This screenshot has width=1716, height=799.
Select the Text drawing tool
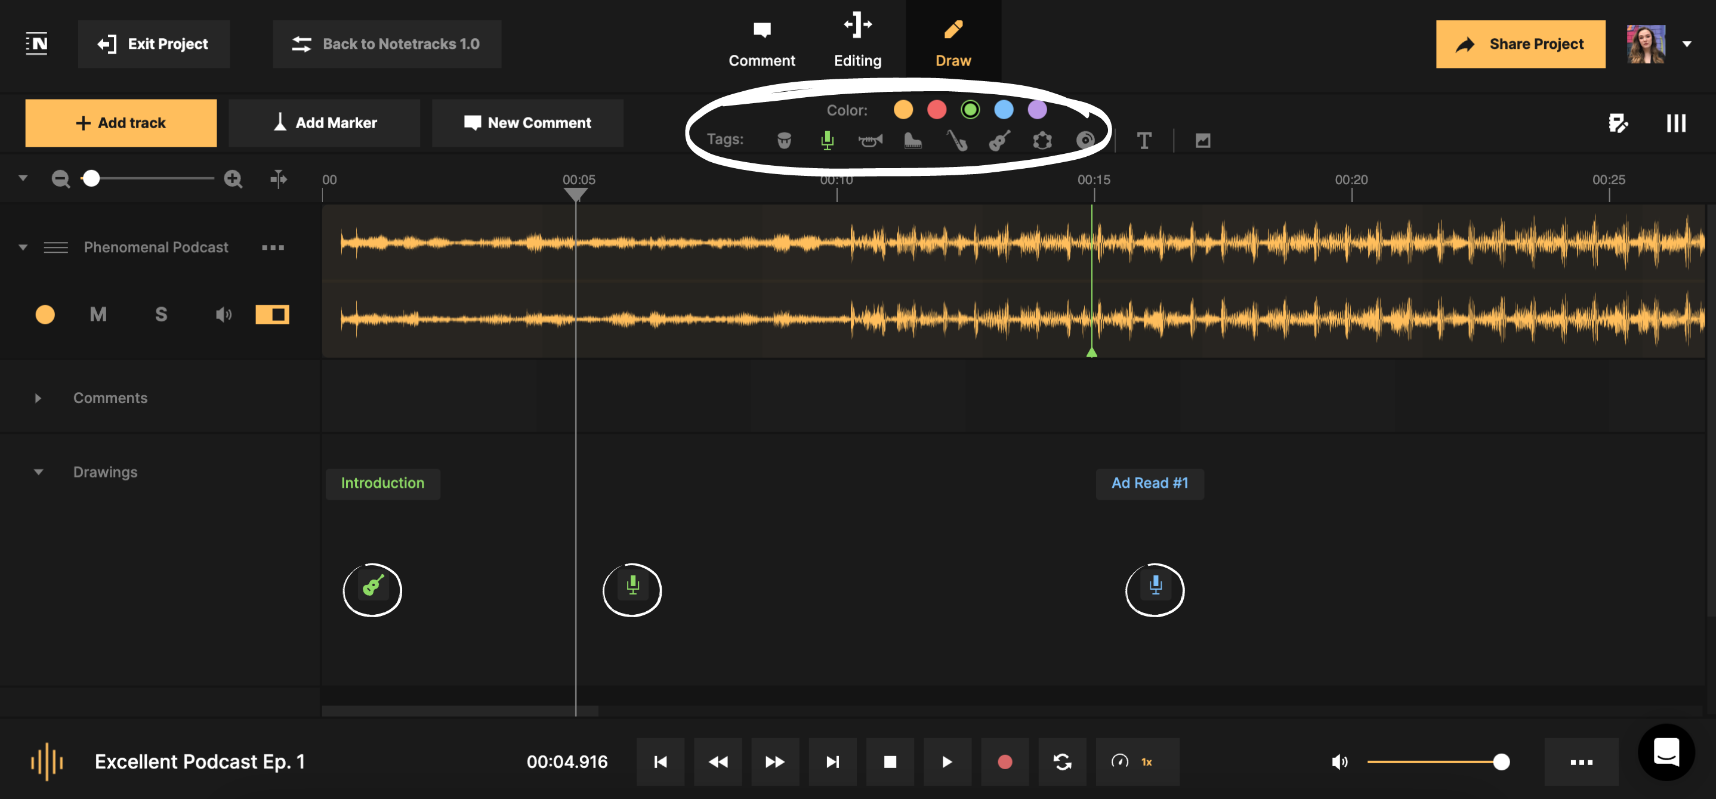pos(1144,140)
